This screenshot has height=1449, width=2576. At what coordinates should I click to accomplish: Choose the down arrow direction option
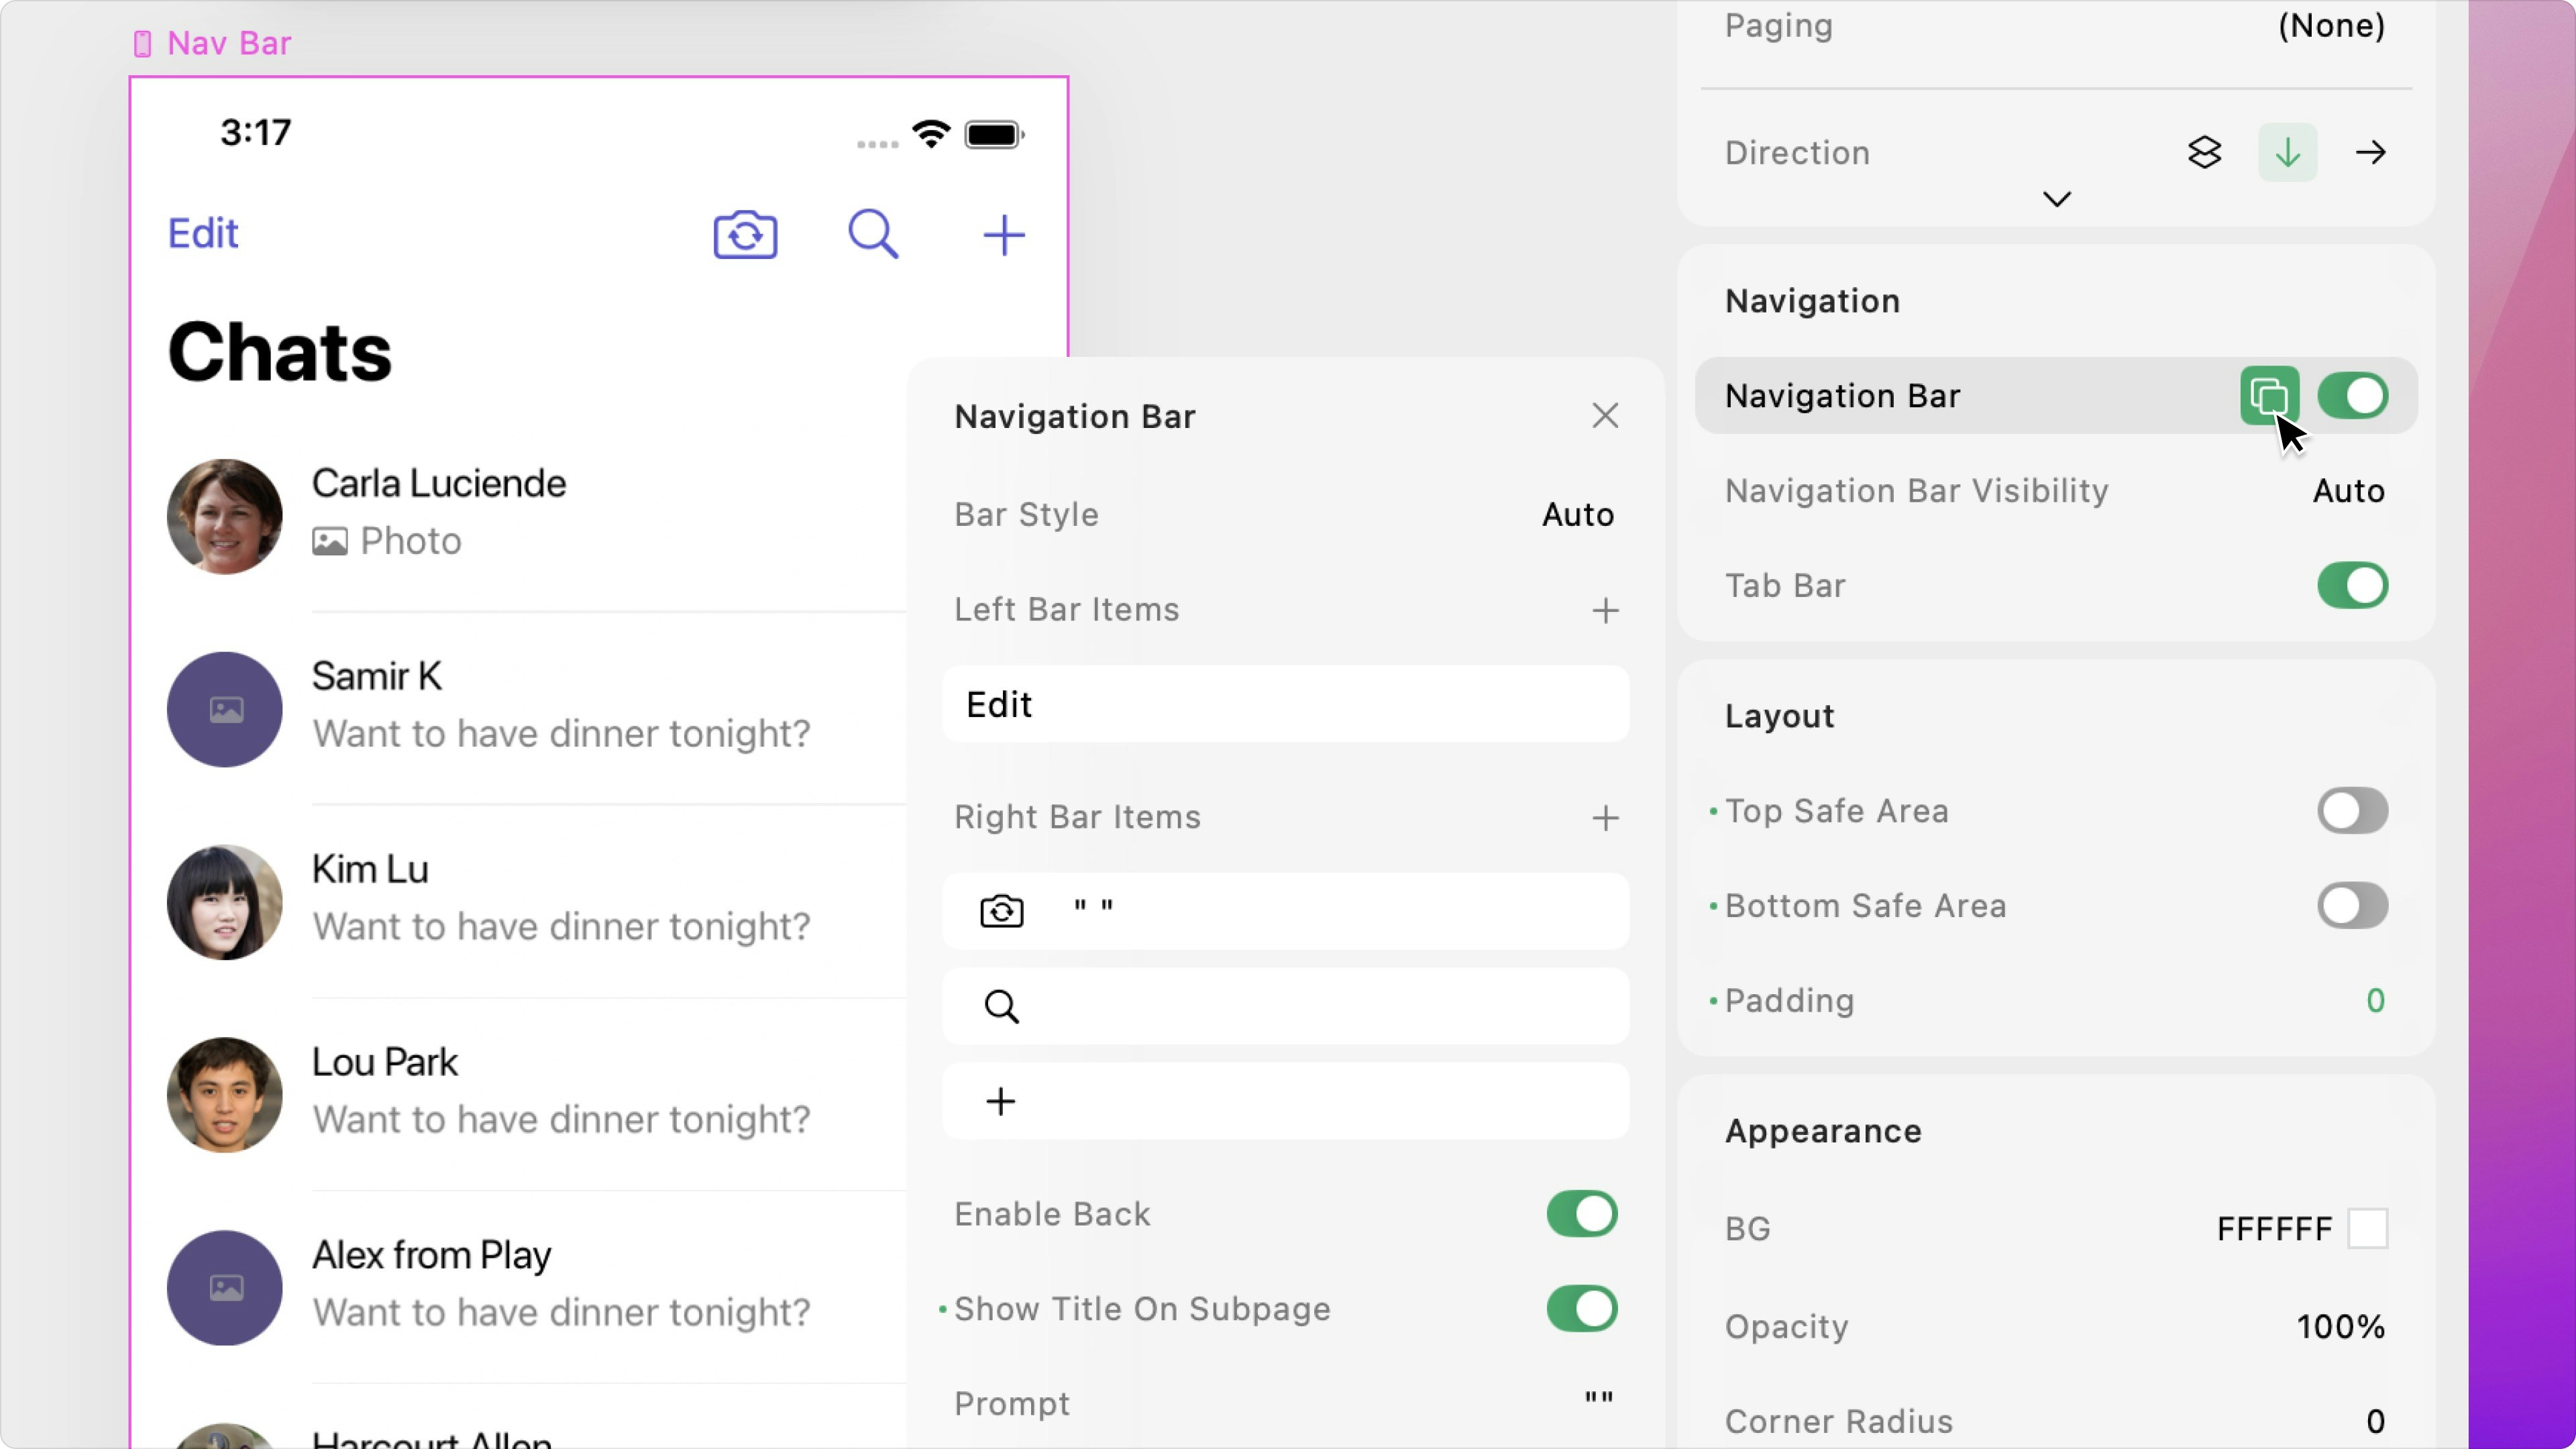point(2287,153)
